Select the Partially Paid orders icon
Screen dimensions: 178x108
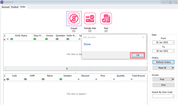(90, 19)
